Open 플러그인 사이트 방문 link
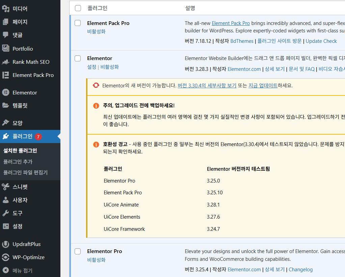Image resolution: width=345 pixels, height=277 pixels. pyautogui.click(x=280, y=41)
